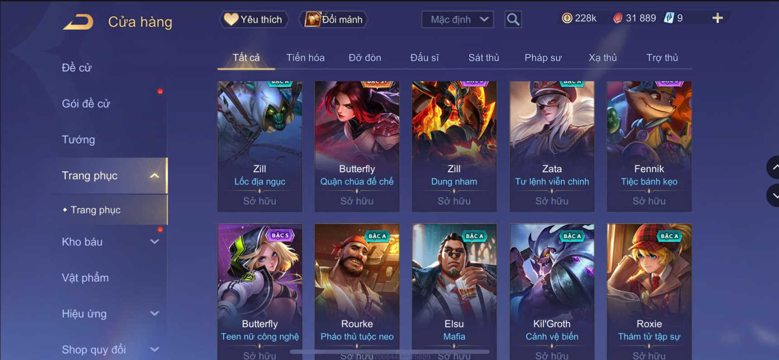Switch to the Pháp sư tab
779x360 pixels.
[543, 58]
